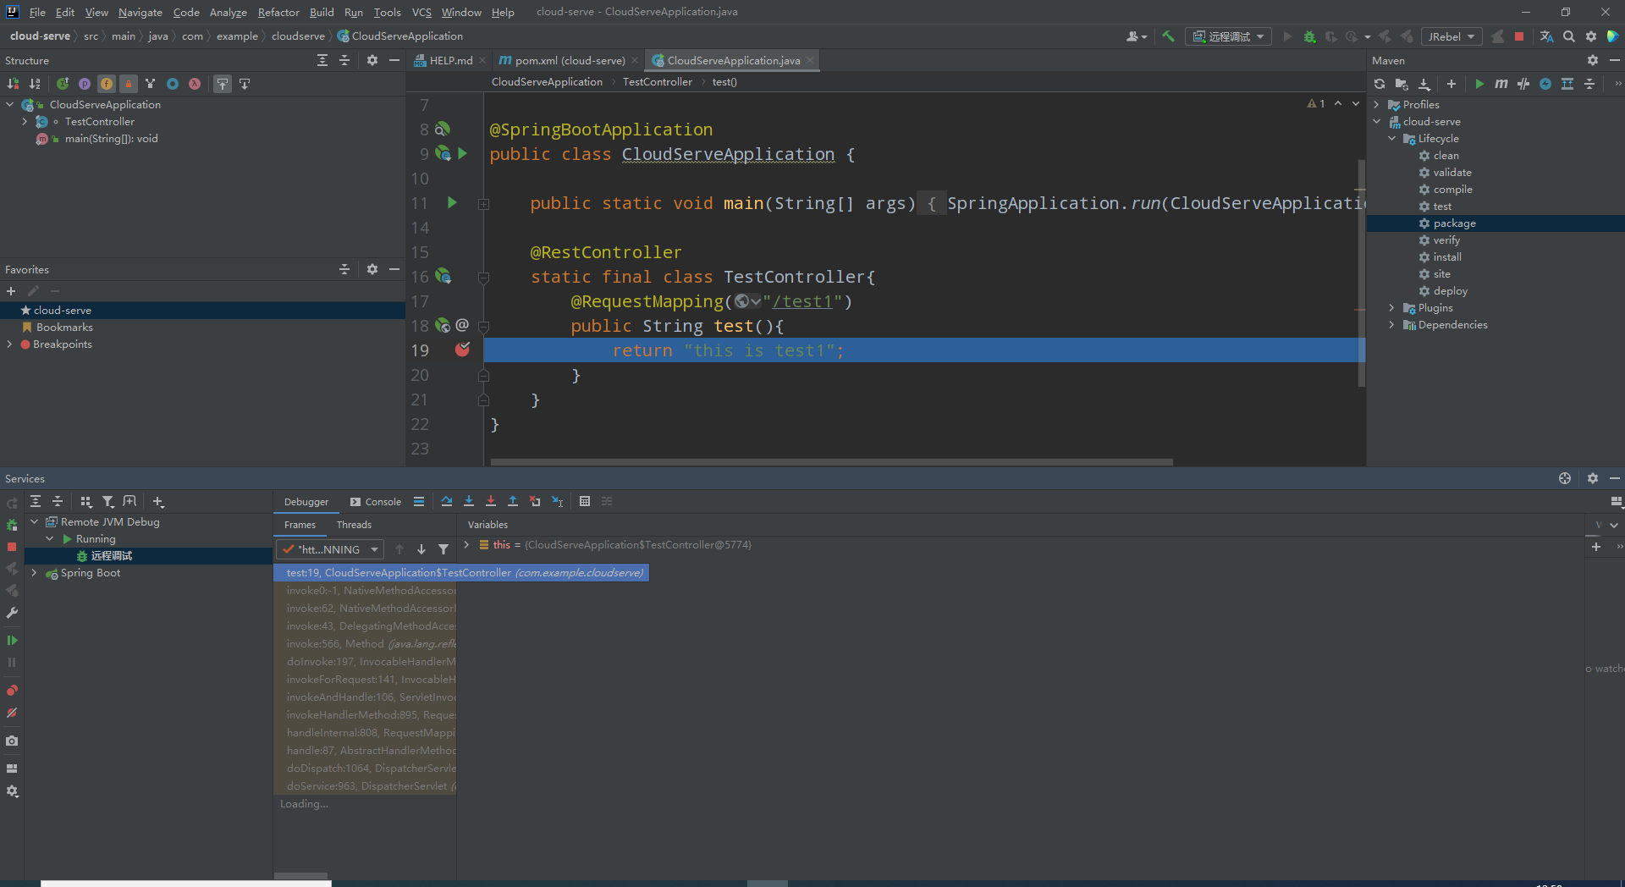The height and width of the screenshot is (887, 1625).
Task: Click the editor horizontal scrollbar
Action: coord(831,462)
